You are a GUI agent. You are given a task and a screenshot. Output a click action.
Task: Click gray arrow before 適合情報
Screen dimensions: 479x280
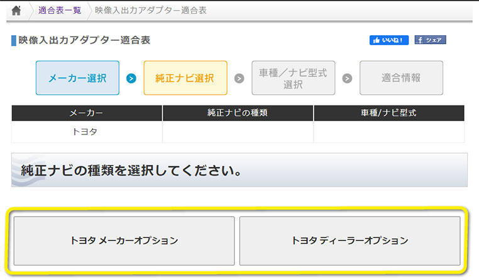(347, 78)
